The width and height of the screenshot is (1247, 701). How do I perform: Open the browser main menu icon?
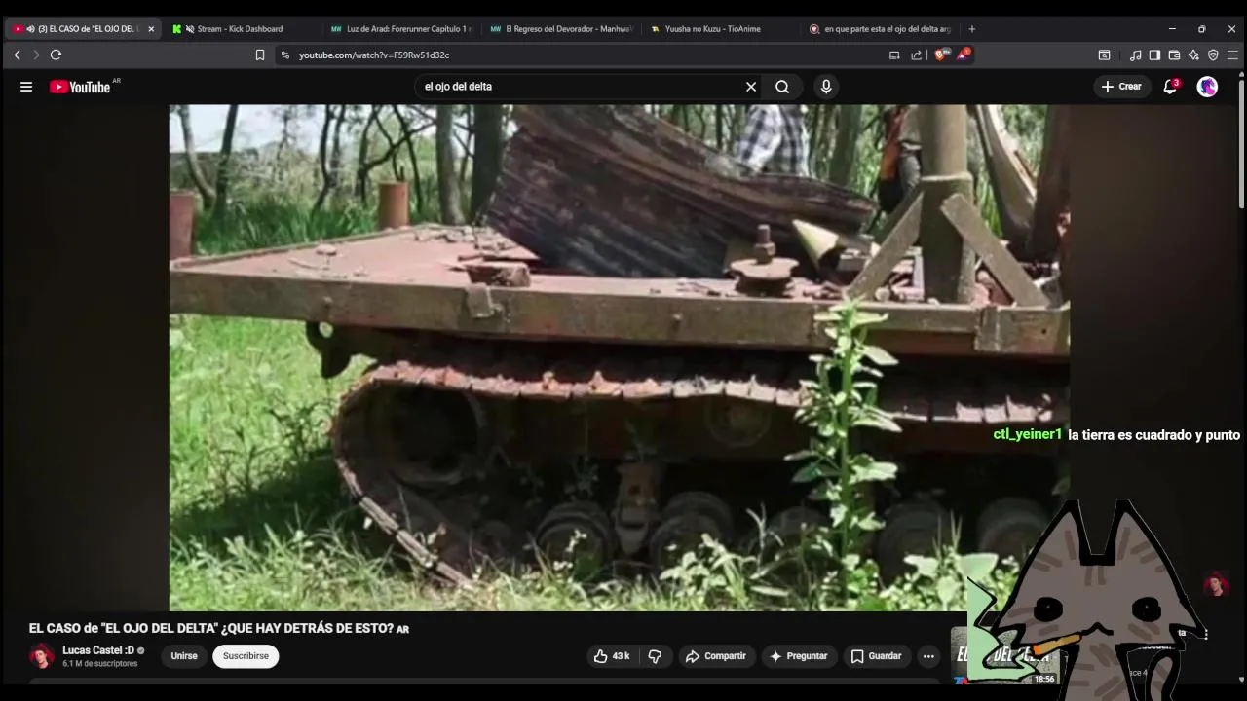point(1232,55)
